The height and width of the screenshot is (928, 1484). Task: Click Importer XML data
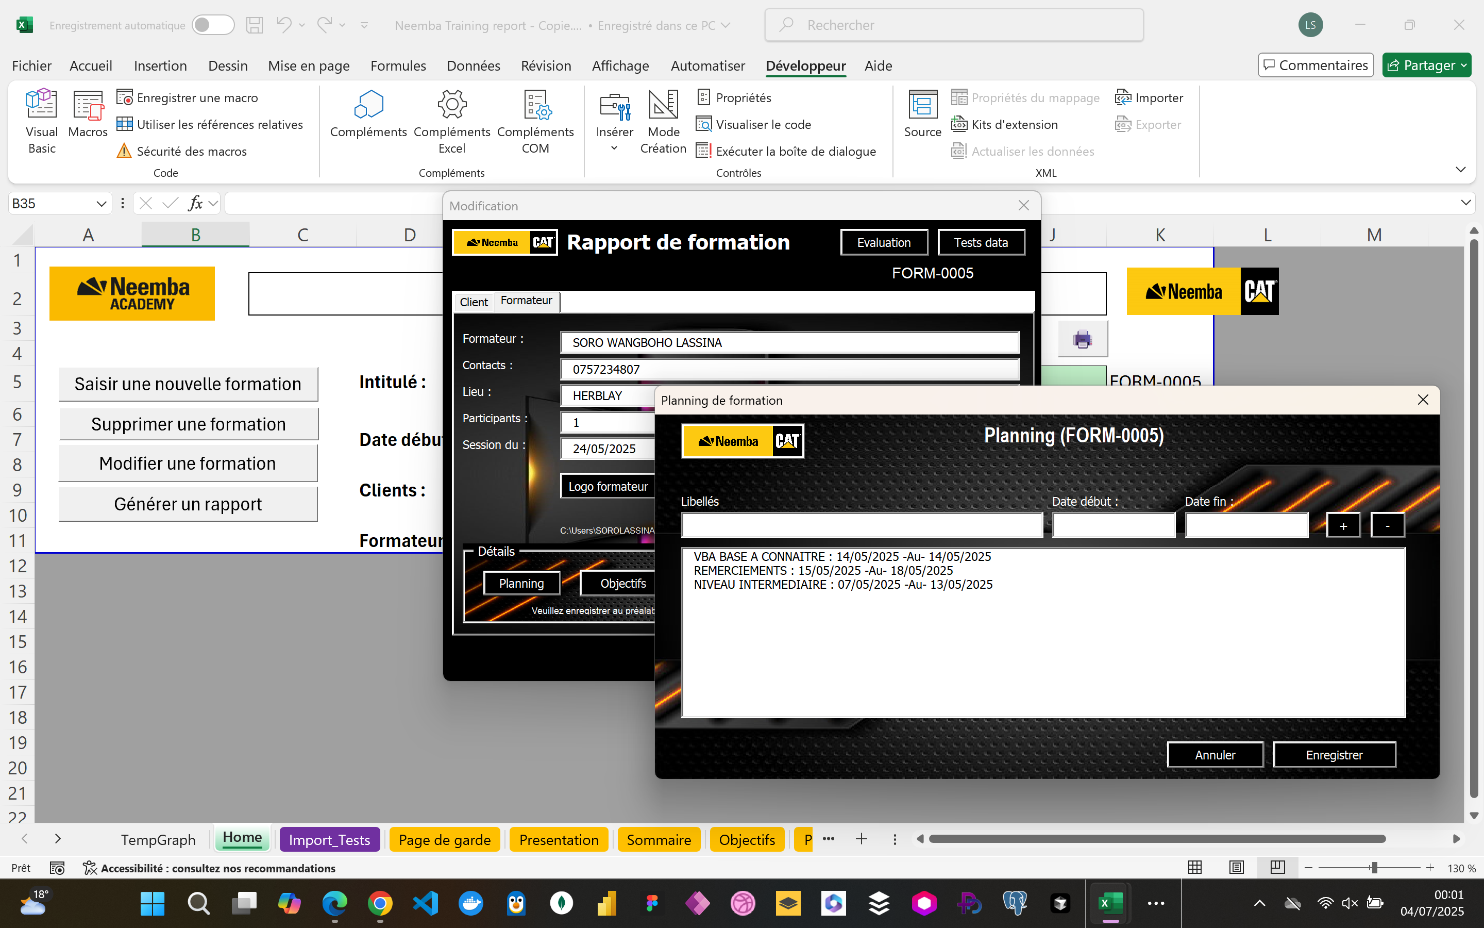1149,97
